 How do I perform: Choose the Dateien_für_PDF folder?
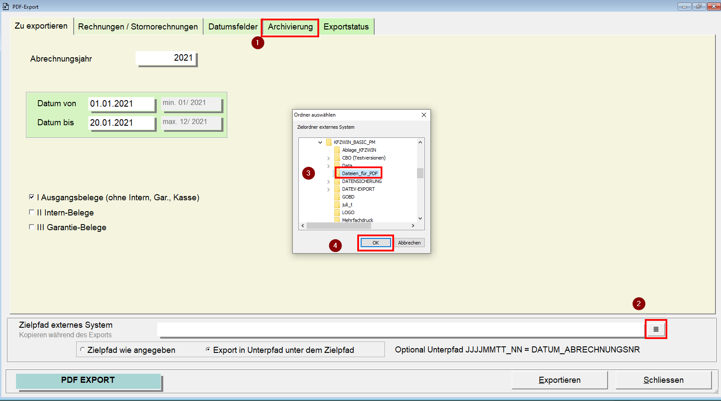coord(360,173)
